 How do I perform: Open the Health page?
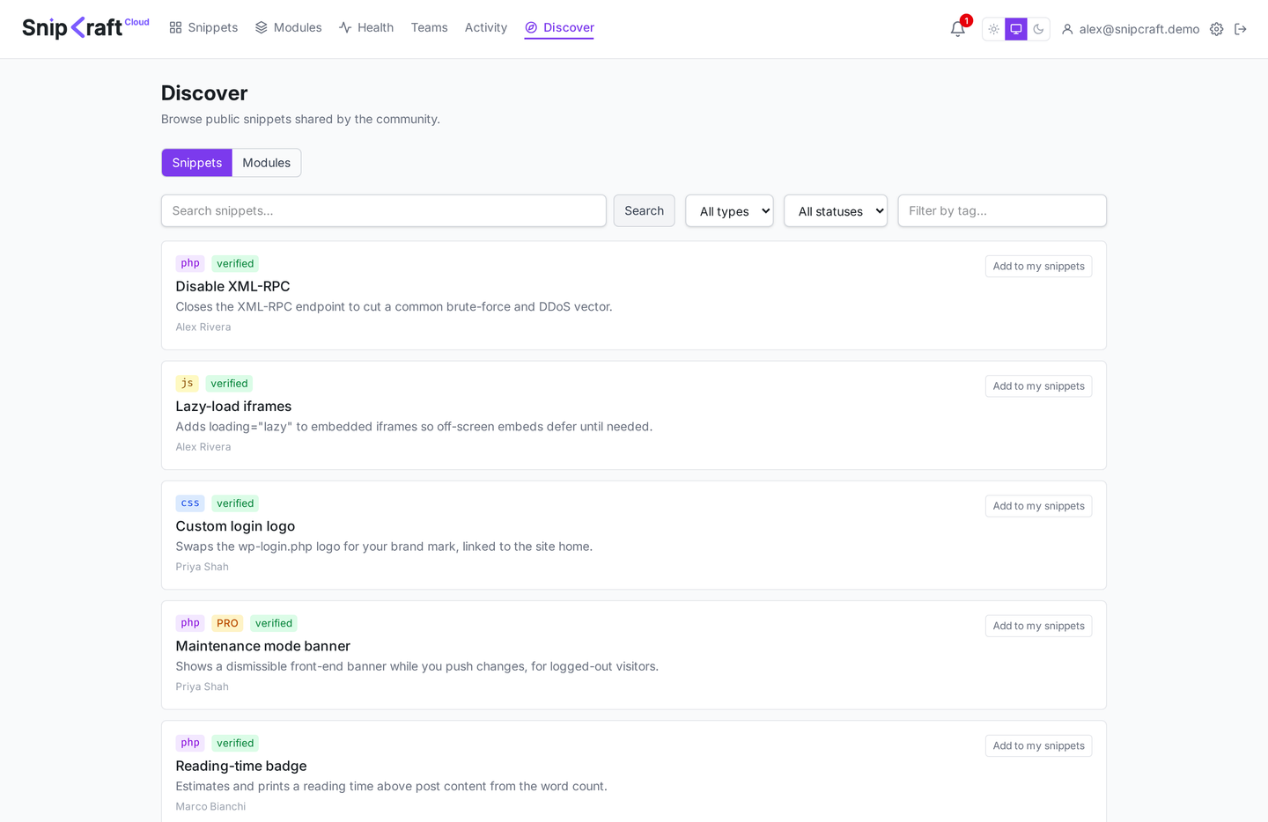click(x=366, y=27)
